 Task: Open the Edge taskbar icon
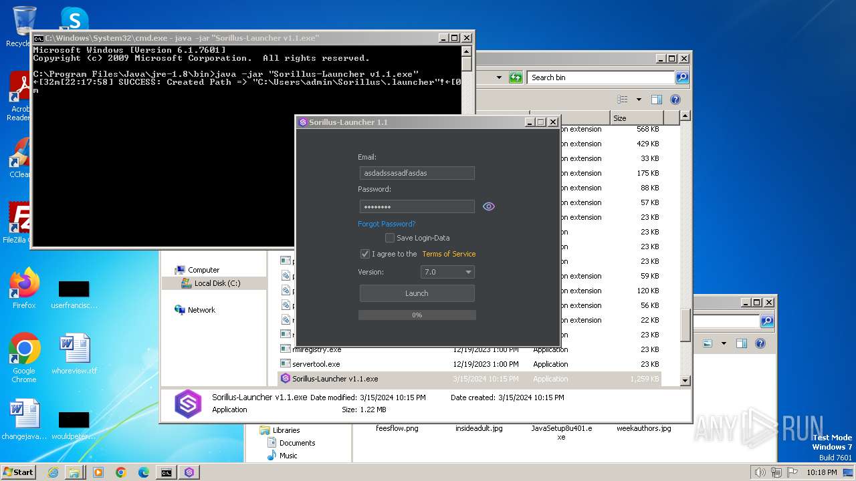click(144, 472)
